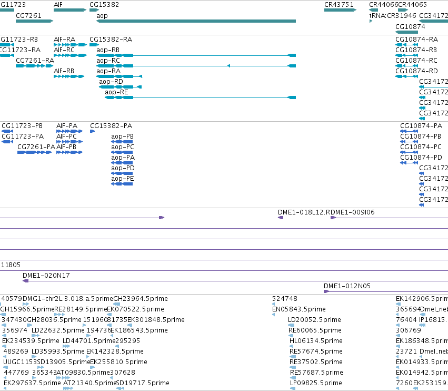448x391 pixels.
Task: Click EST HL06134.5prime
Action: click(291, 346)
